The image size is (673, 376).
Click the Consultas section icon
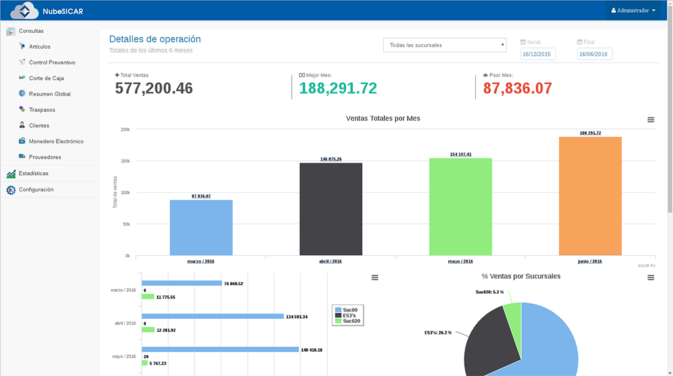coord(11,32)
